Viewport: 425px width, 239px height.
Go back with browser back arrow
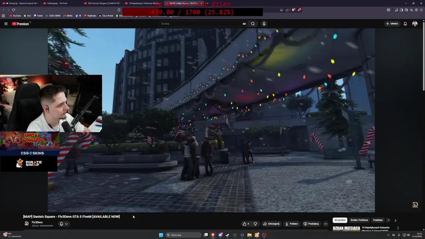coord(4,10)
